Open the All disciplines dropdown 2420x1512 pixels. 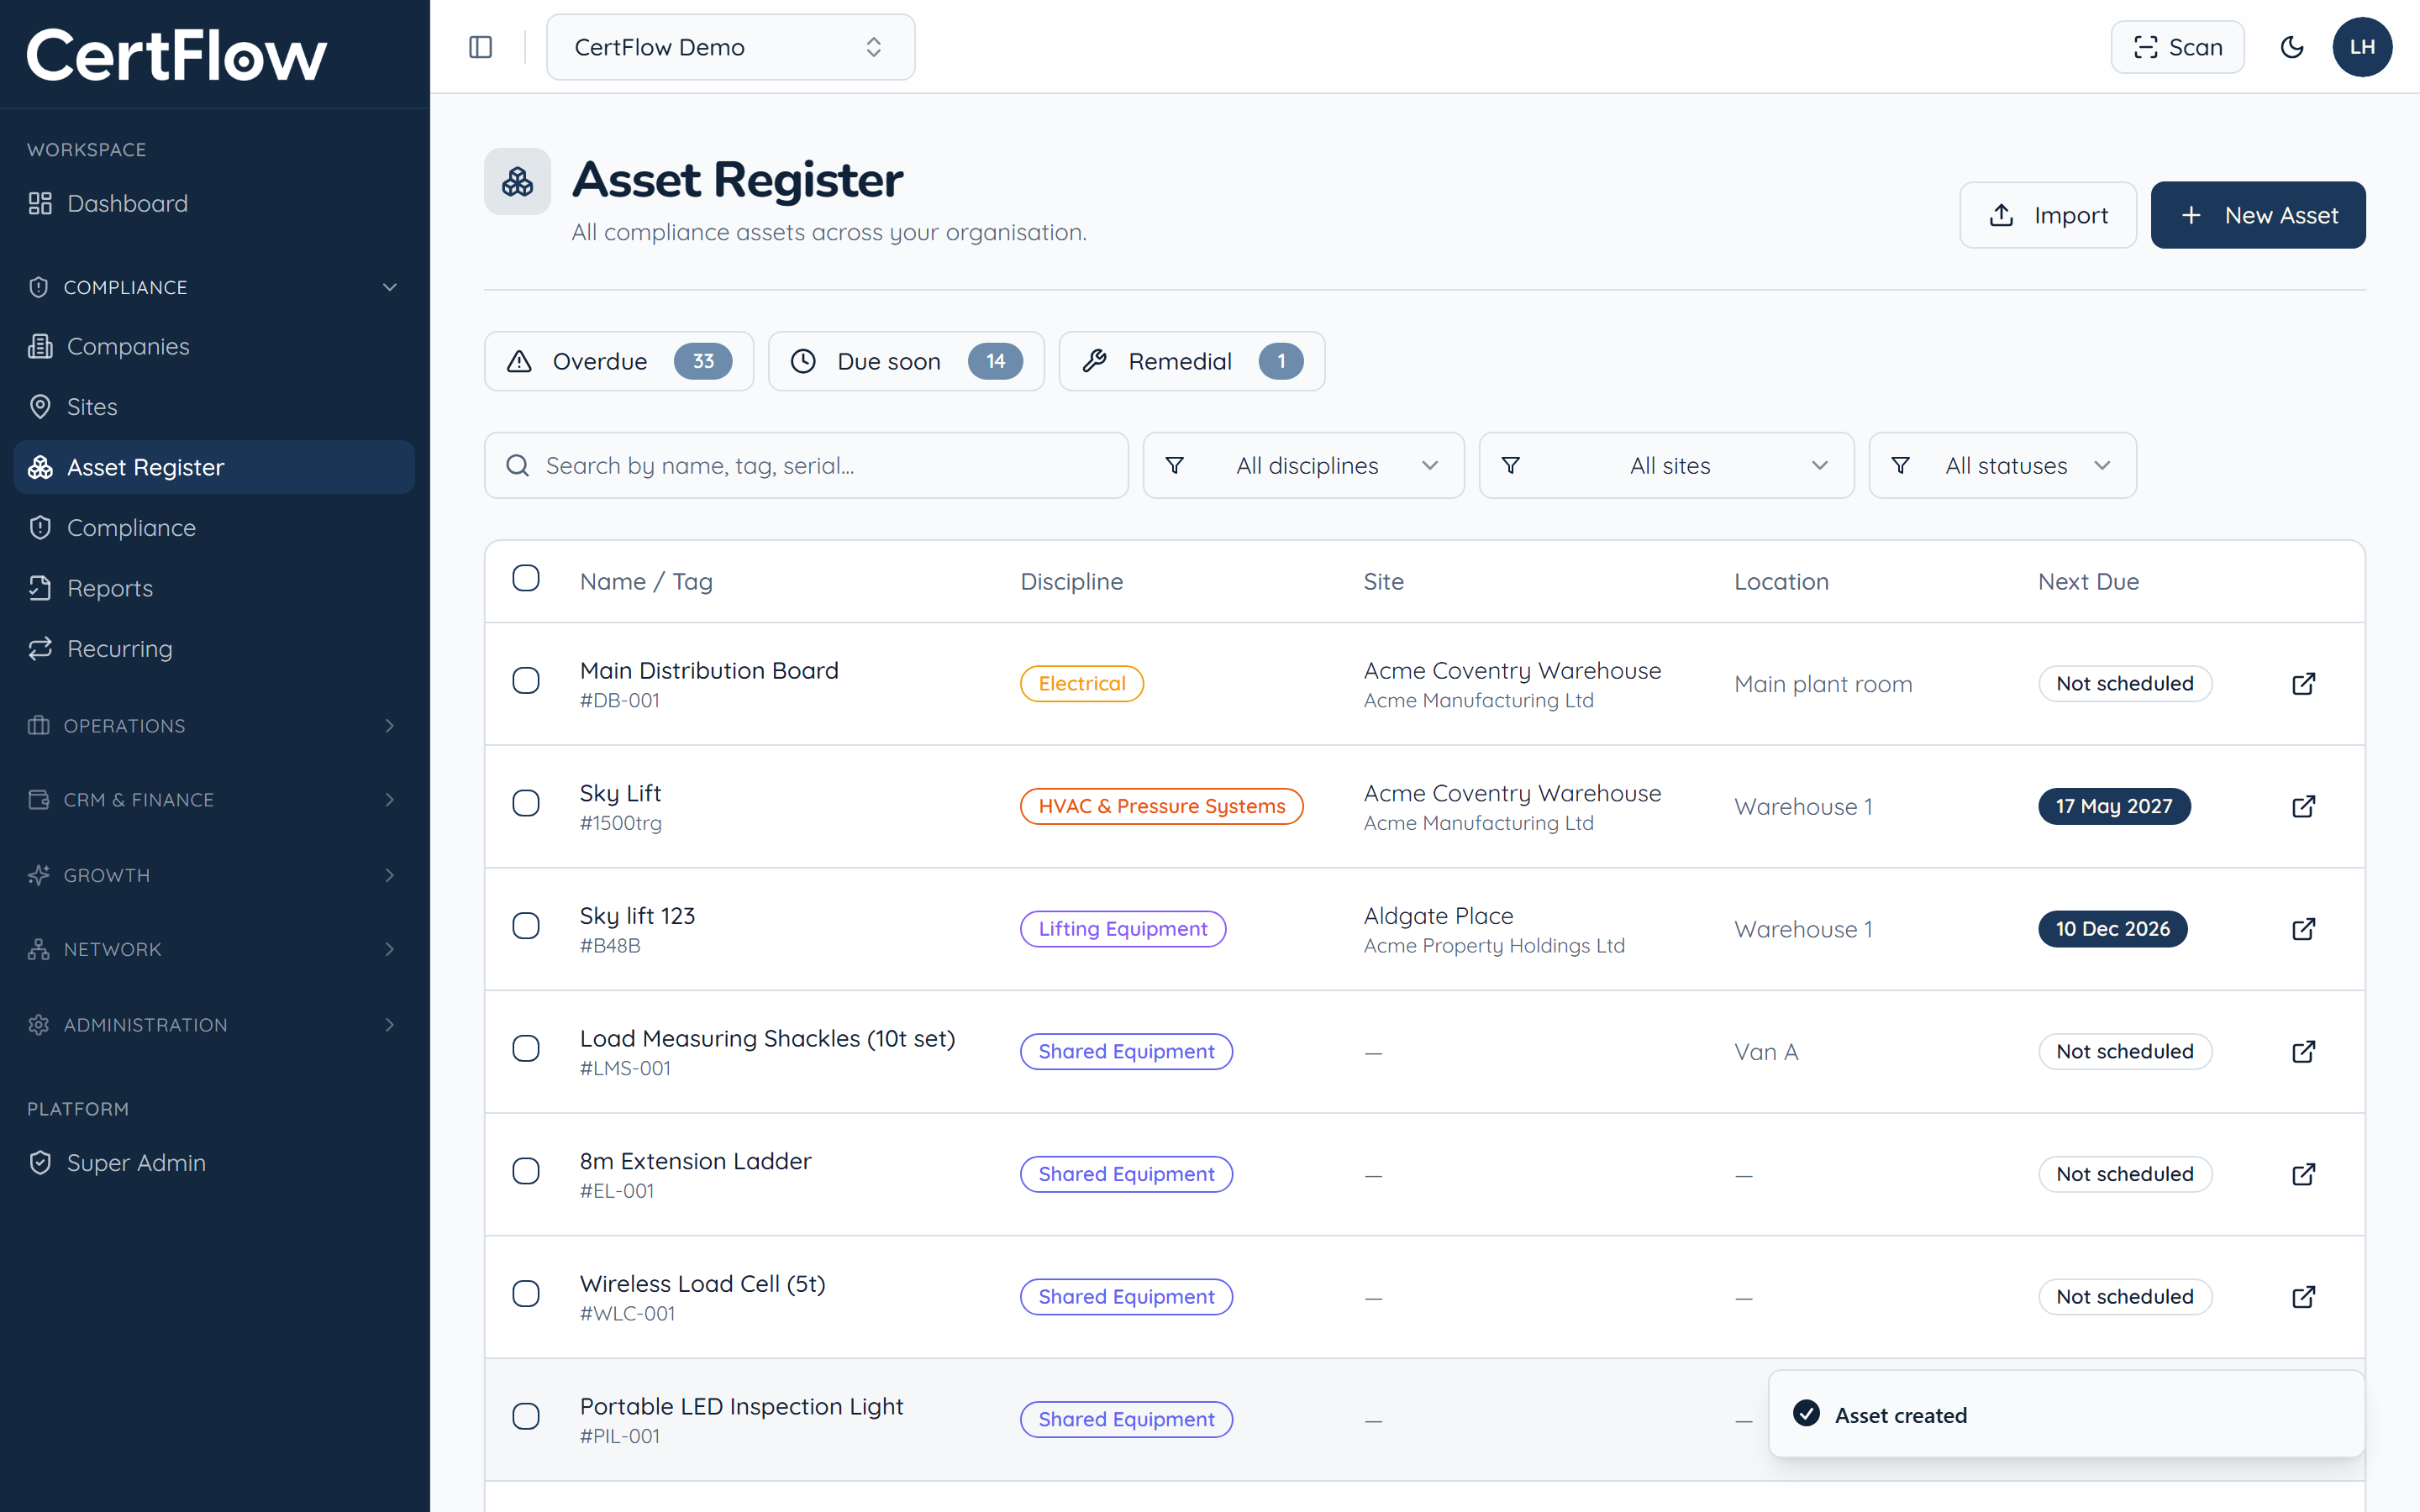point(1303,465)
